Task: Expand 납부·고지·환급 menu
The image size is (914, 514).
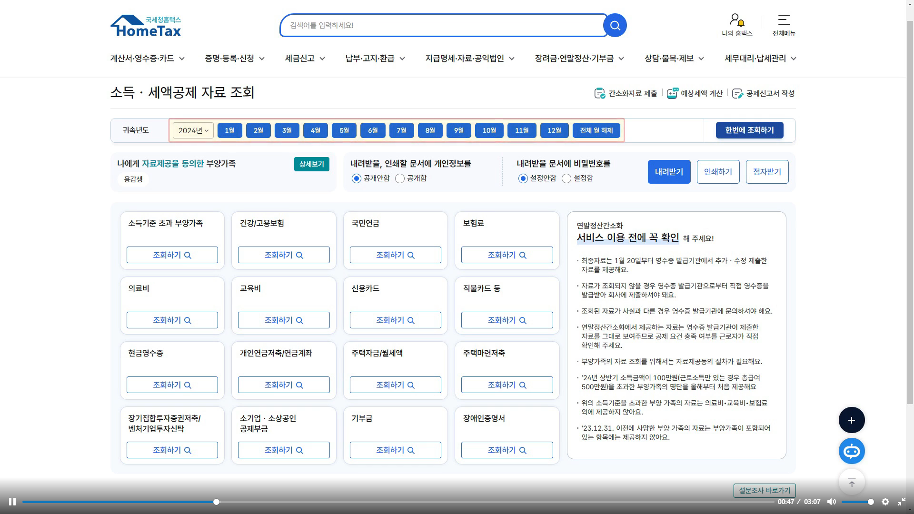Action: pyautogui.click(x=375, y=59)
